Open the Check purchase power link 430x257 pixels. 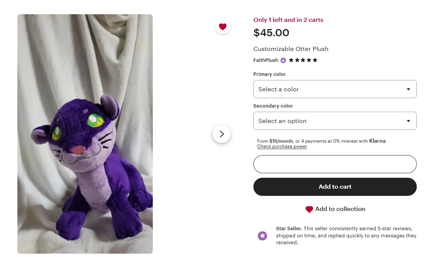[x=282, y=146]
